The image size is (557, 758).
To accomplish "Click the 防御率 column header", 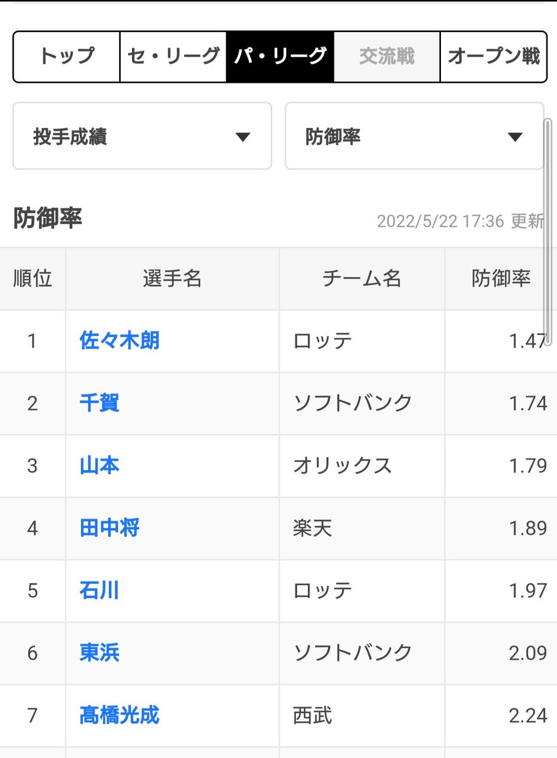I will 501,278.
